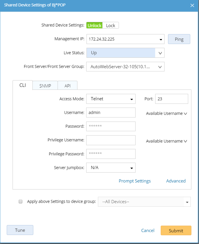The height and width of the screenshot is (244, 199).
Task: Switch to the API tab
Action: point(68,86)
